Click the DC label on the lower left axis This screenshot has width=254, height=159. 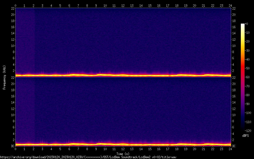[12, 146]
